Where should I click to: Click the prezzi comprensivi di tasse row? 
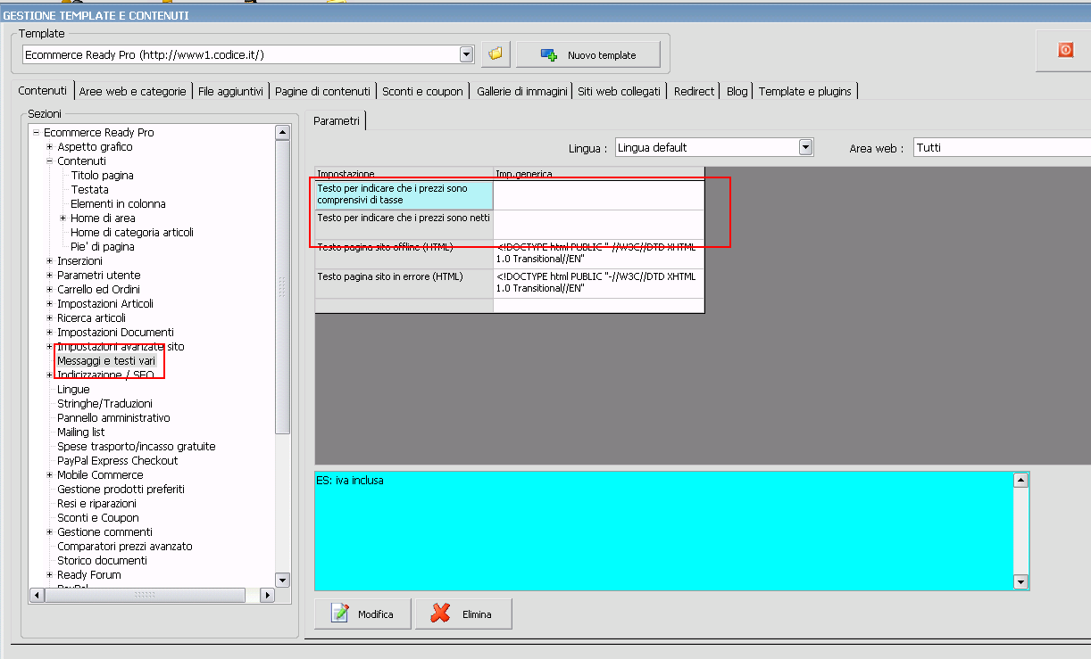point(509,194)
